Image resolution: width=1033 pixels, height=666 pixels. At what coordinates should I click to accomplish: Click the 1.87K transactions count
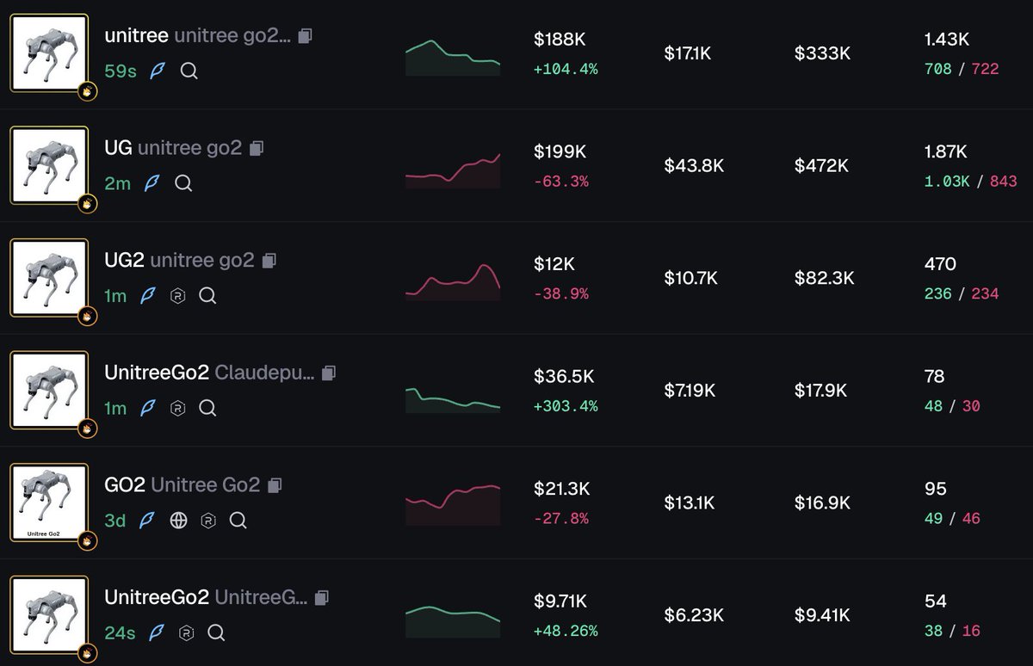tap(946, 151)
